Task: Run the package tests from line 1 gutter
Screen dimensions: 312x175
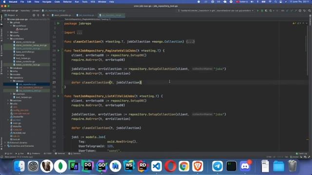Action: point(58,23)
